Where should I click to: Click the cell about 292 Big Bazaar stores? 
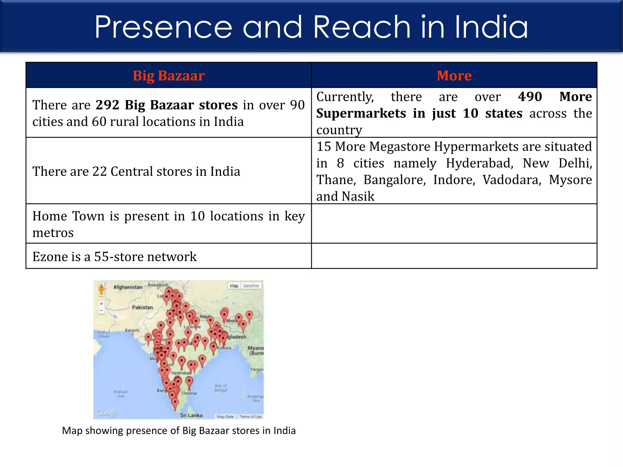pyautogui.click(x=169, y=113)
